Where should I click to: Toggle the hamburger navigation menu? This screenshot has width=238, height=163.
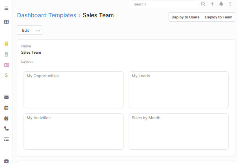click(x=6, y=8)
